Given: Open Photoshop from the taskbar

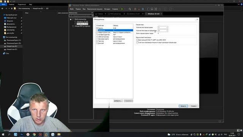Looking at the screenshot, I should coord(22,134).
